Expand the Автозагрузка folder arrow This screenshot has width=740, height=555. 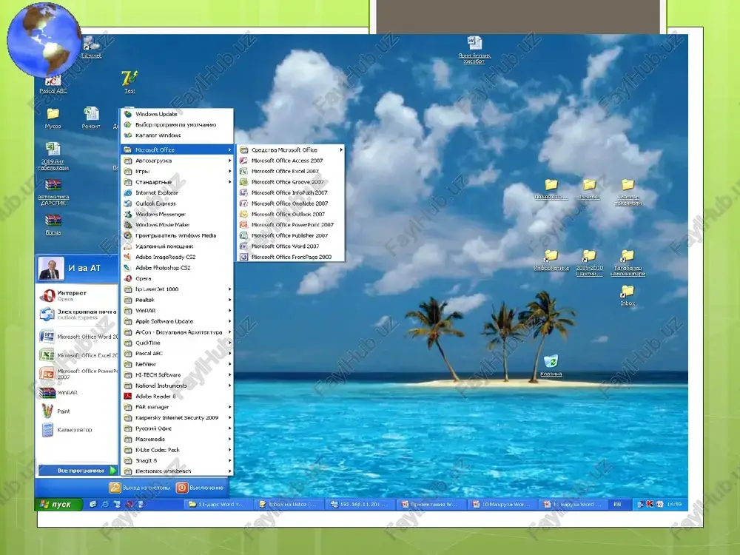pyautogui.click(x=230, y=161)
